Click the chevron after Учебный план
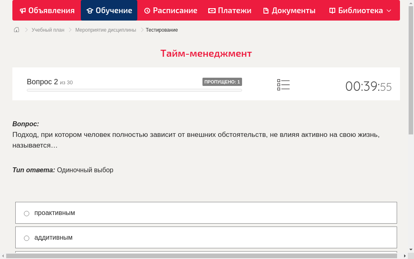Image resolution: width=414 pixels, height=259 pixels. [x=68, y=30]
